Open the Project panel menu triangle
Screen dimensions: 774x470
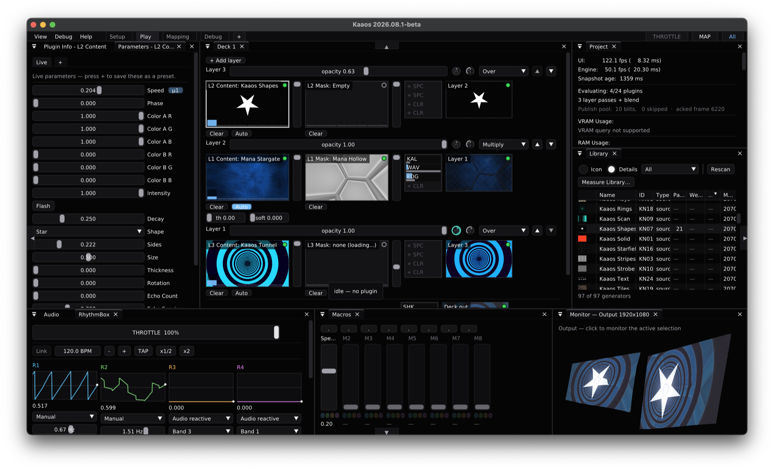580,46
